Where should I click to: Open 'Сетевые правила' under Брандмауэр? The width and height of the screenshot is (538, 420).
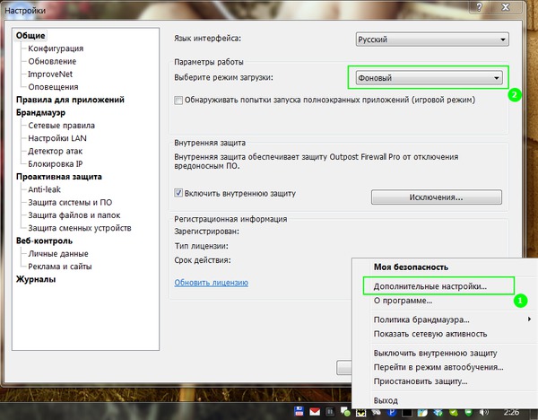61,126
